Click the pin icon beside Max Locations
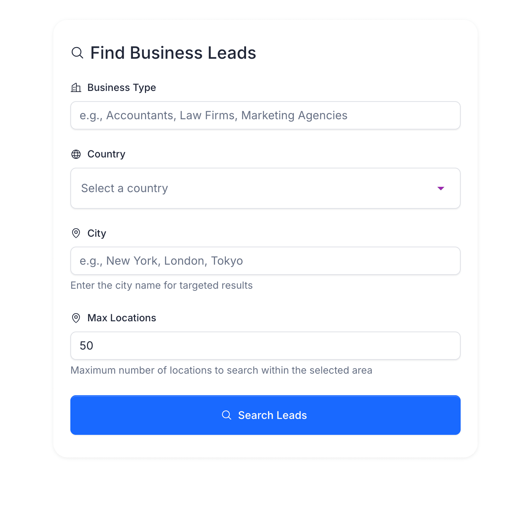The image size is (531, 518). click(76, 318)
